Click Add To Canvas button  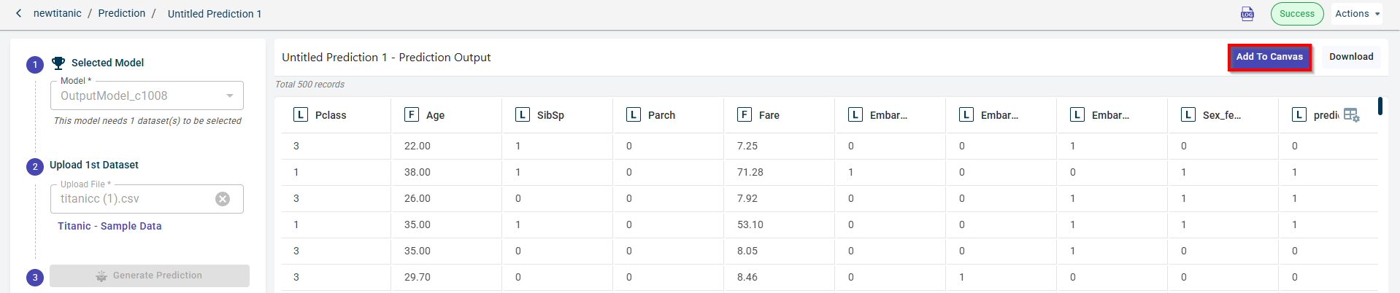tap(1269, 57)
